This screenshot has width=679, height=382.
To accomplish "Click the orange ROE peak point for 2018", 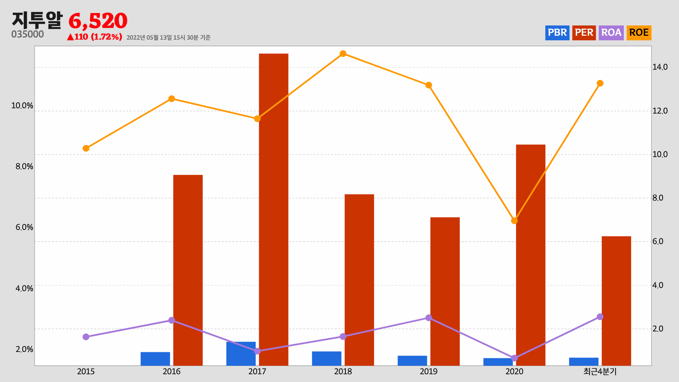I will 343,54.
